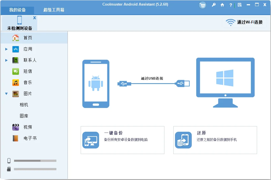Select the 图库 subfolder

point(24,116)
